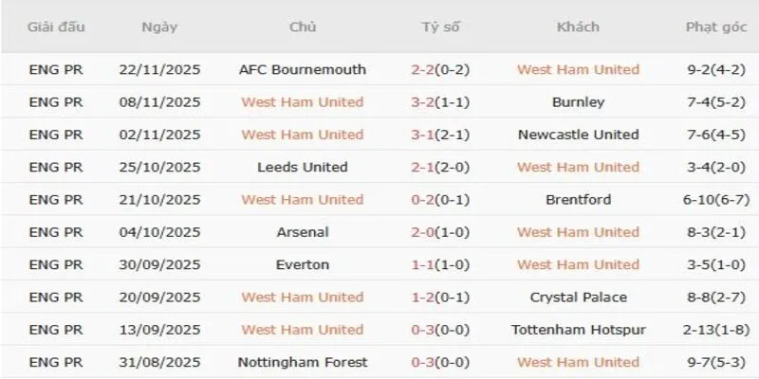Click the Phạt góc column header

point(712,27)
